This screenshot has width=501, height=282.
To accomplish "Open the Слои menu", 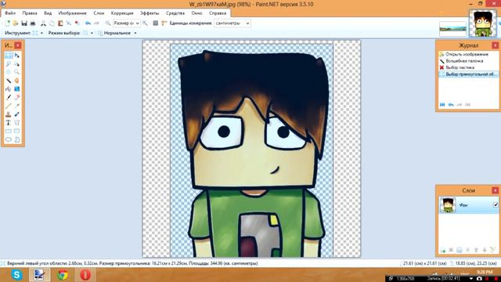I will tap(99, 13).
